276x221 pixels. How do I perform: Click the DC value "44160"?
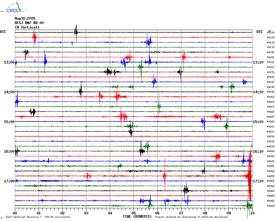(x=271, y=62)
